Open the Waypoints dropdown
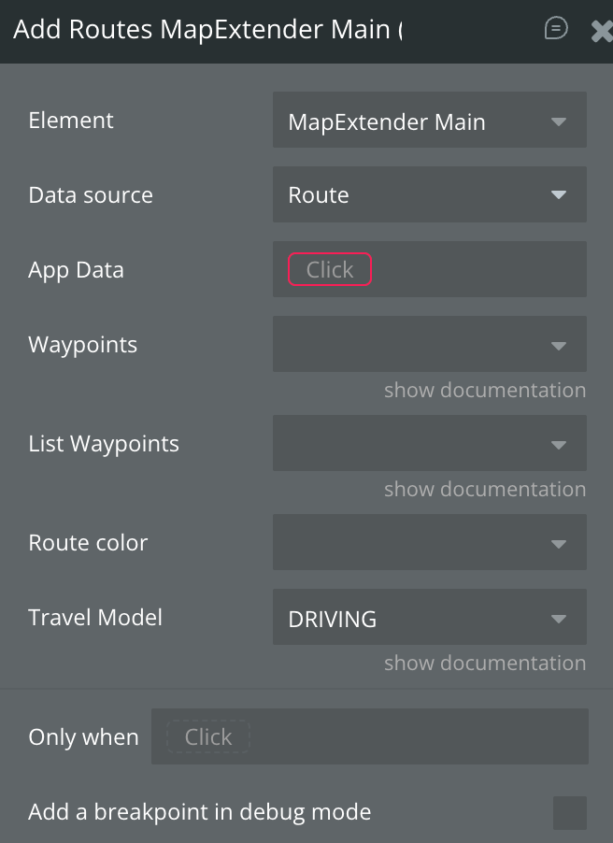613x843 pixels. coord(429,345)
